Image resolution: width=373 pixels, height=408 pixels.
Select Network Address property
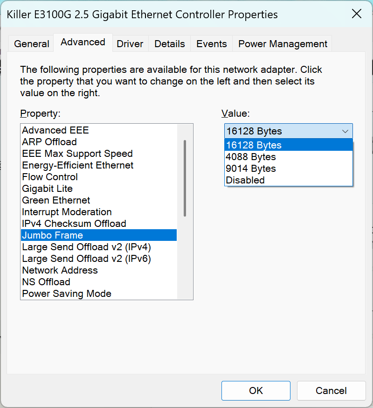[x=99, y=270]
